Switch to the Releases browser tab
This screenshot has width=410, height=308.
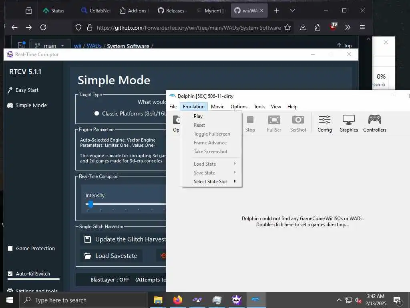(x=173, y=11)
